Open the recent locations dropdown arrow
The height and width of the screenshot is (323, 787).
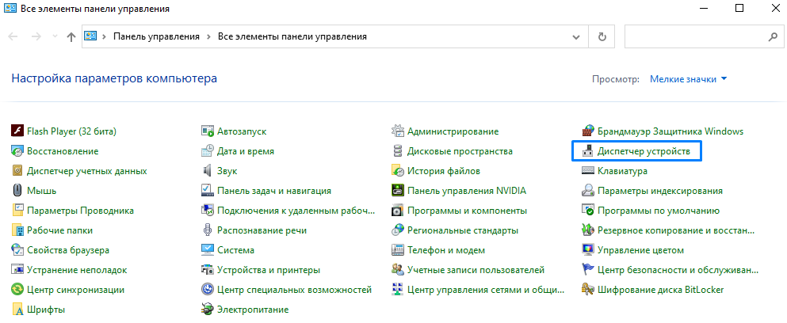coord(55,36)
